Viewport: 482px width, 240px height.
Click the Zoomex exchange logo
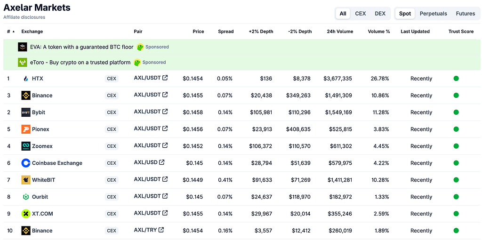(x=26, y=146)
